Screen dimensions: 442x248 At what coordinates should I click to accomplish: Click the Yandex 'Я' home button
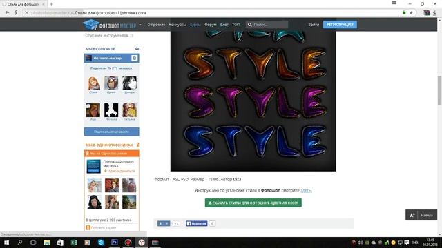coord(16,12)
